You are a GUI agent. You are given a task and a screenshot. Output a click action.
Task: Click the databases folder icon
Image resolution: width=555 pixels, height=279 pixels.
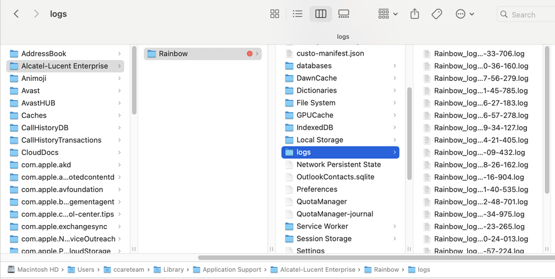point(289,66)
